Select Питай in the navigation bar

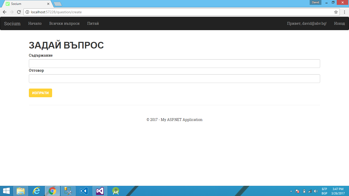point(93,23)
